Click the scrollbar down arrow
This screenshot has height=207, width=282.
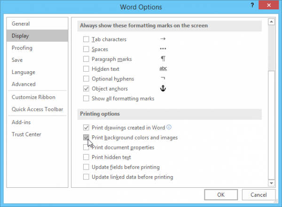[271, 183]
